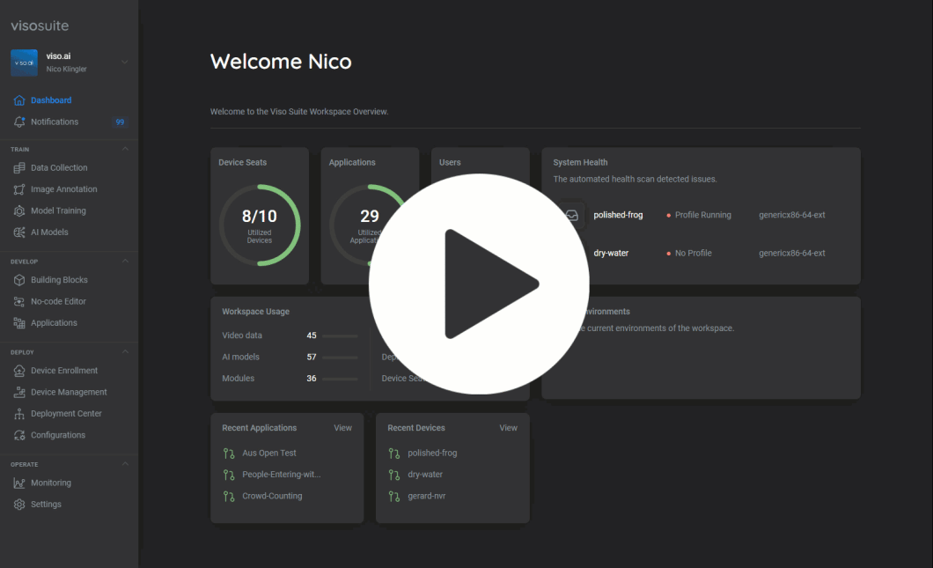
Task: Click the Device Enrollment icon
Action: click(x=19, y=371)
